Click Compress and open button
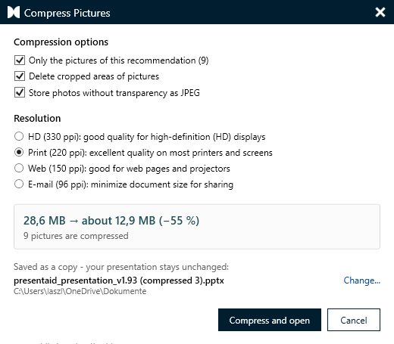This screenshot has height=344, width=394. (270, 320)
